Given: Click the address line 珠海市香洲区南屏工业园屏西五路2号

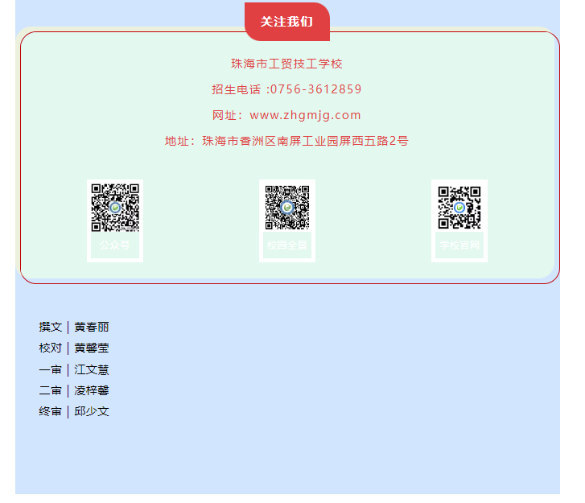Looking at the screenshot, I should pos(305,141).
